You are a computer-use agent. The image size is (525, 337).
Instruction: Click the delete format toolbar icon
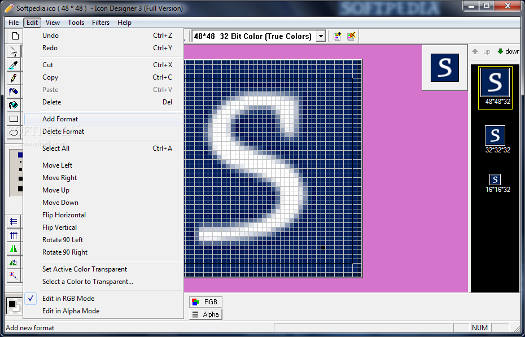[351, 36]
